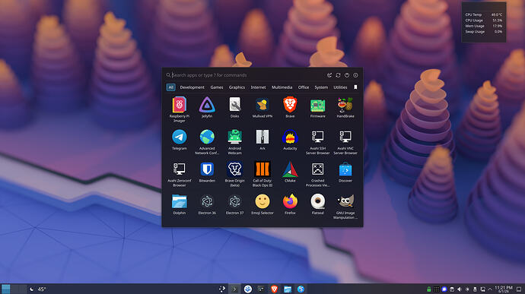Viewport: 525px width, 294px height.
Task: Switch to Internet category
Action: (258, 87)
